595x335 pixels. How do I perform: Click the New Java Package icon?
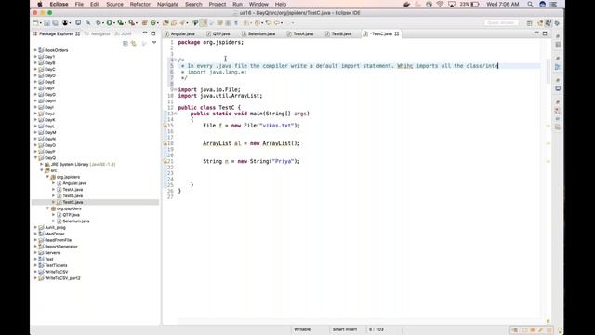pyautogui.click(x=145, y=23)
